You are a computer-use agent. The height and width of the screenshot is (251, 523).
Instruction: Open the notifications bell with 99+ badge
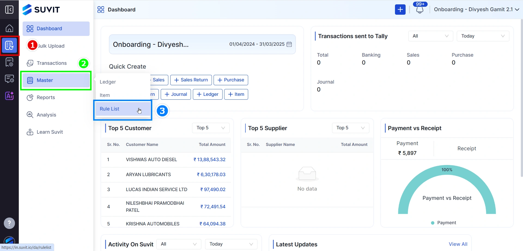[x=420, y=10]
